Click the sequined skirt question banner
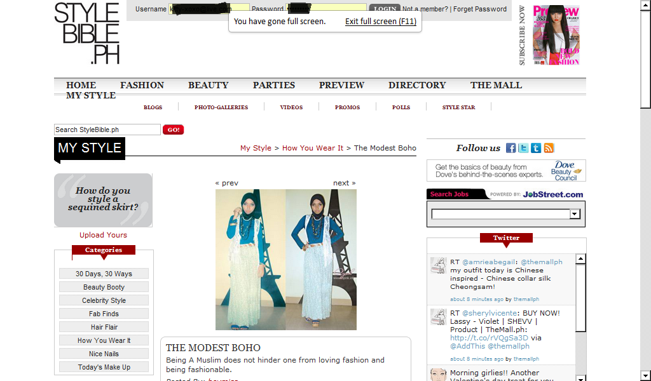 coord(104,200)
